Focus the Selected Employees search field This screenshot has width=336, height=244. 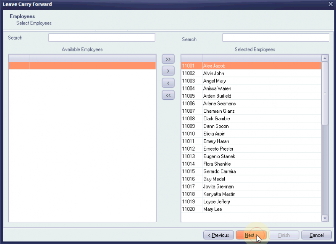click(x=276, y=38)
